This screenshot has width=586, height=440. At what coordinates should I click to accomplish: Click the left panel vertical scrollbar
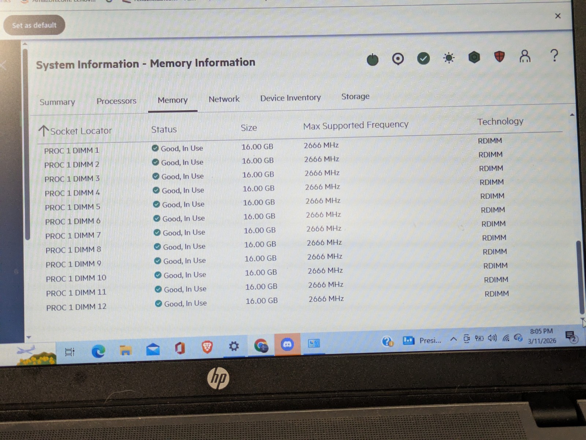click(x=26, y=144)
